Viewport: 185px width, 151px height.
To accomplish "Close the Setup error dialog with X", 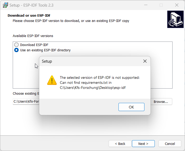I will [145, 61].
